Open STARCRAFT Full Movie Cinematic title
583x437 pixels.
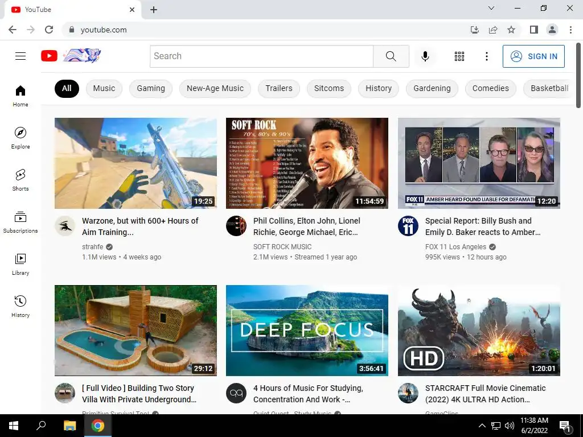coord(485,394)
